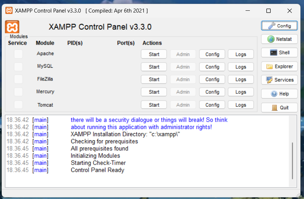Launch the Shell terminal
Viewport: 304px width, 199px height.
(x=279, y=53)
